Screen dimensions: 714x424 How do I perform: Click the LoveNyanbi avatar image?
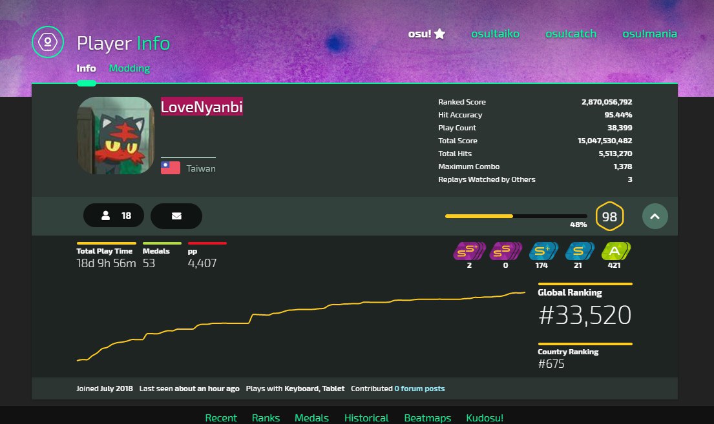tap(116, 135)
